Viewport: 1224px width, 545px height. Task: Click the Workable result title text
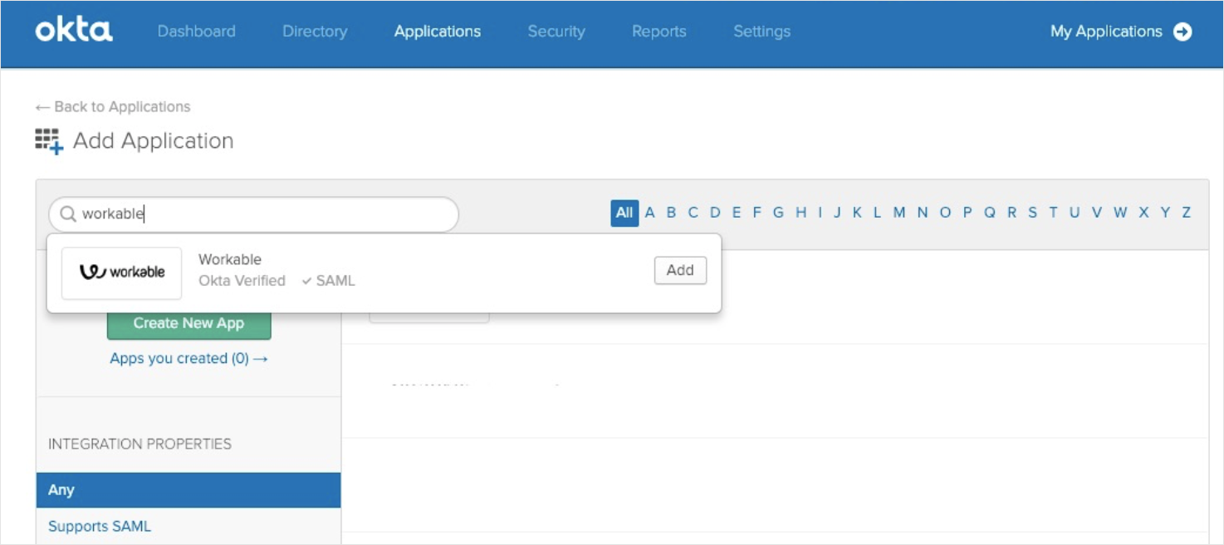230,259
